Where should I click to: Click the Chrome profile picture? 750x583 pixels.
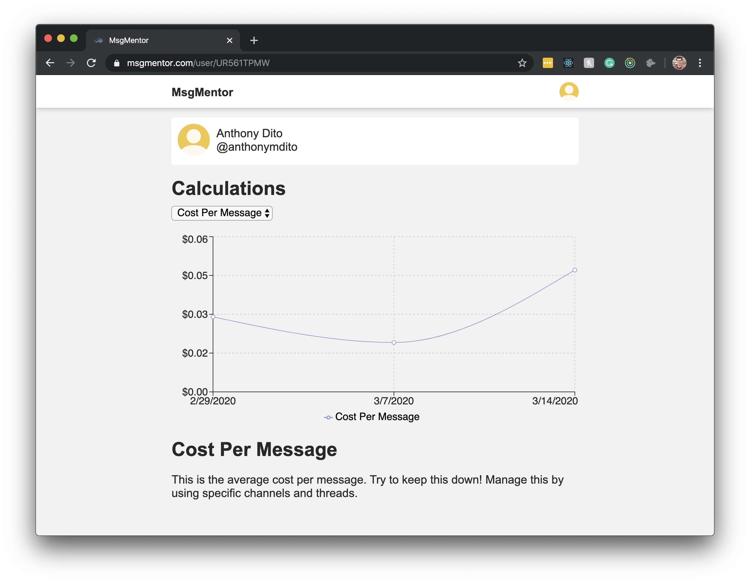pyautogui.click(x=679, y=63)
